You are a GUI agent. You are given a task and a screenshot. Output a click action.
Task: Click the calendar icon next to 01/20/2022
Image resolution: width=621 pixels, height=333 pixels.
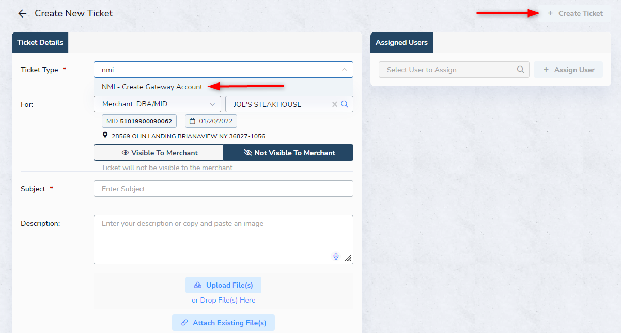[x=193, y=121]
